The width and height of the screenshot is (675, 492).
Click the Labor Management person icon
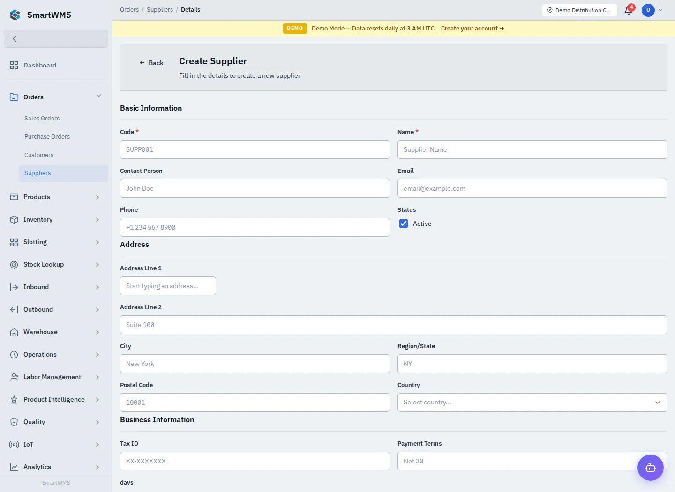pos(14,377)
